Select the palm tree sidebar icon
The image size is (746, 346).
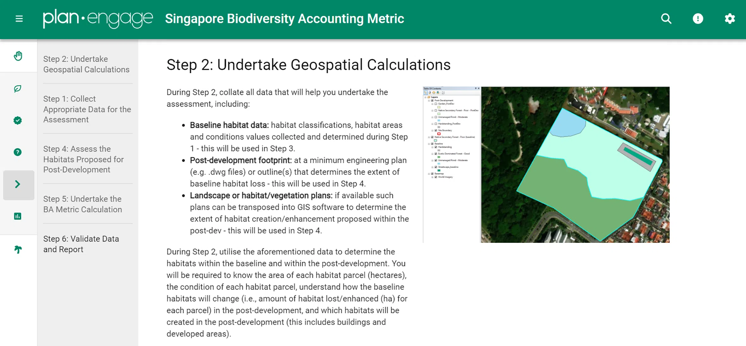tap(18, 249)
